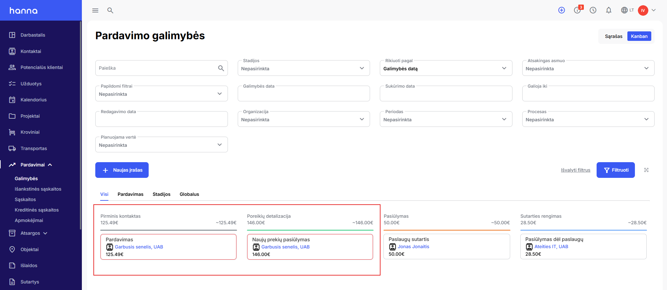Screen dimensions: 667x290
Task: Open the Jonas Jonaitis contact link
Action: tap(413, 247)
